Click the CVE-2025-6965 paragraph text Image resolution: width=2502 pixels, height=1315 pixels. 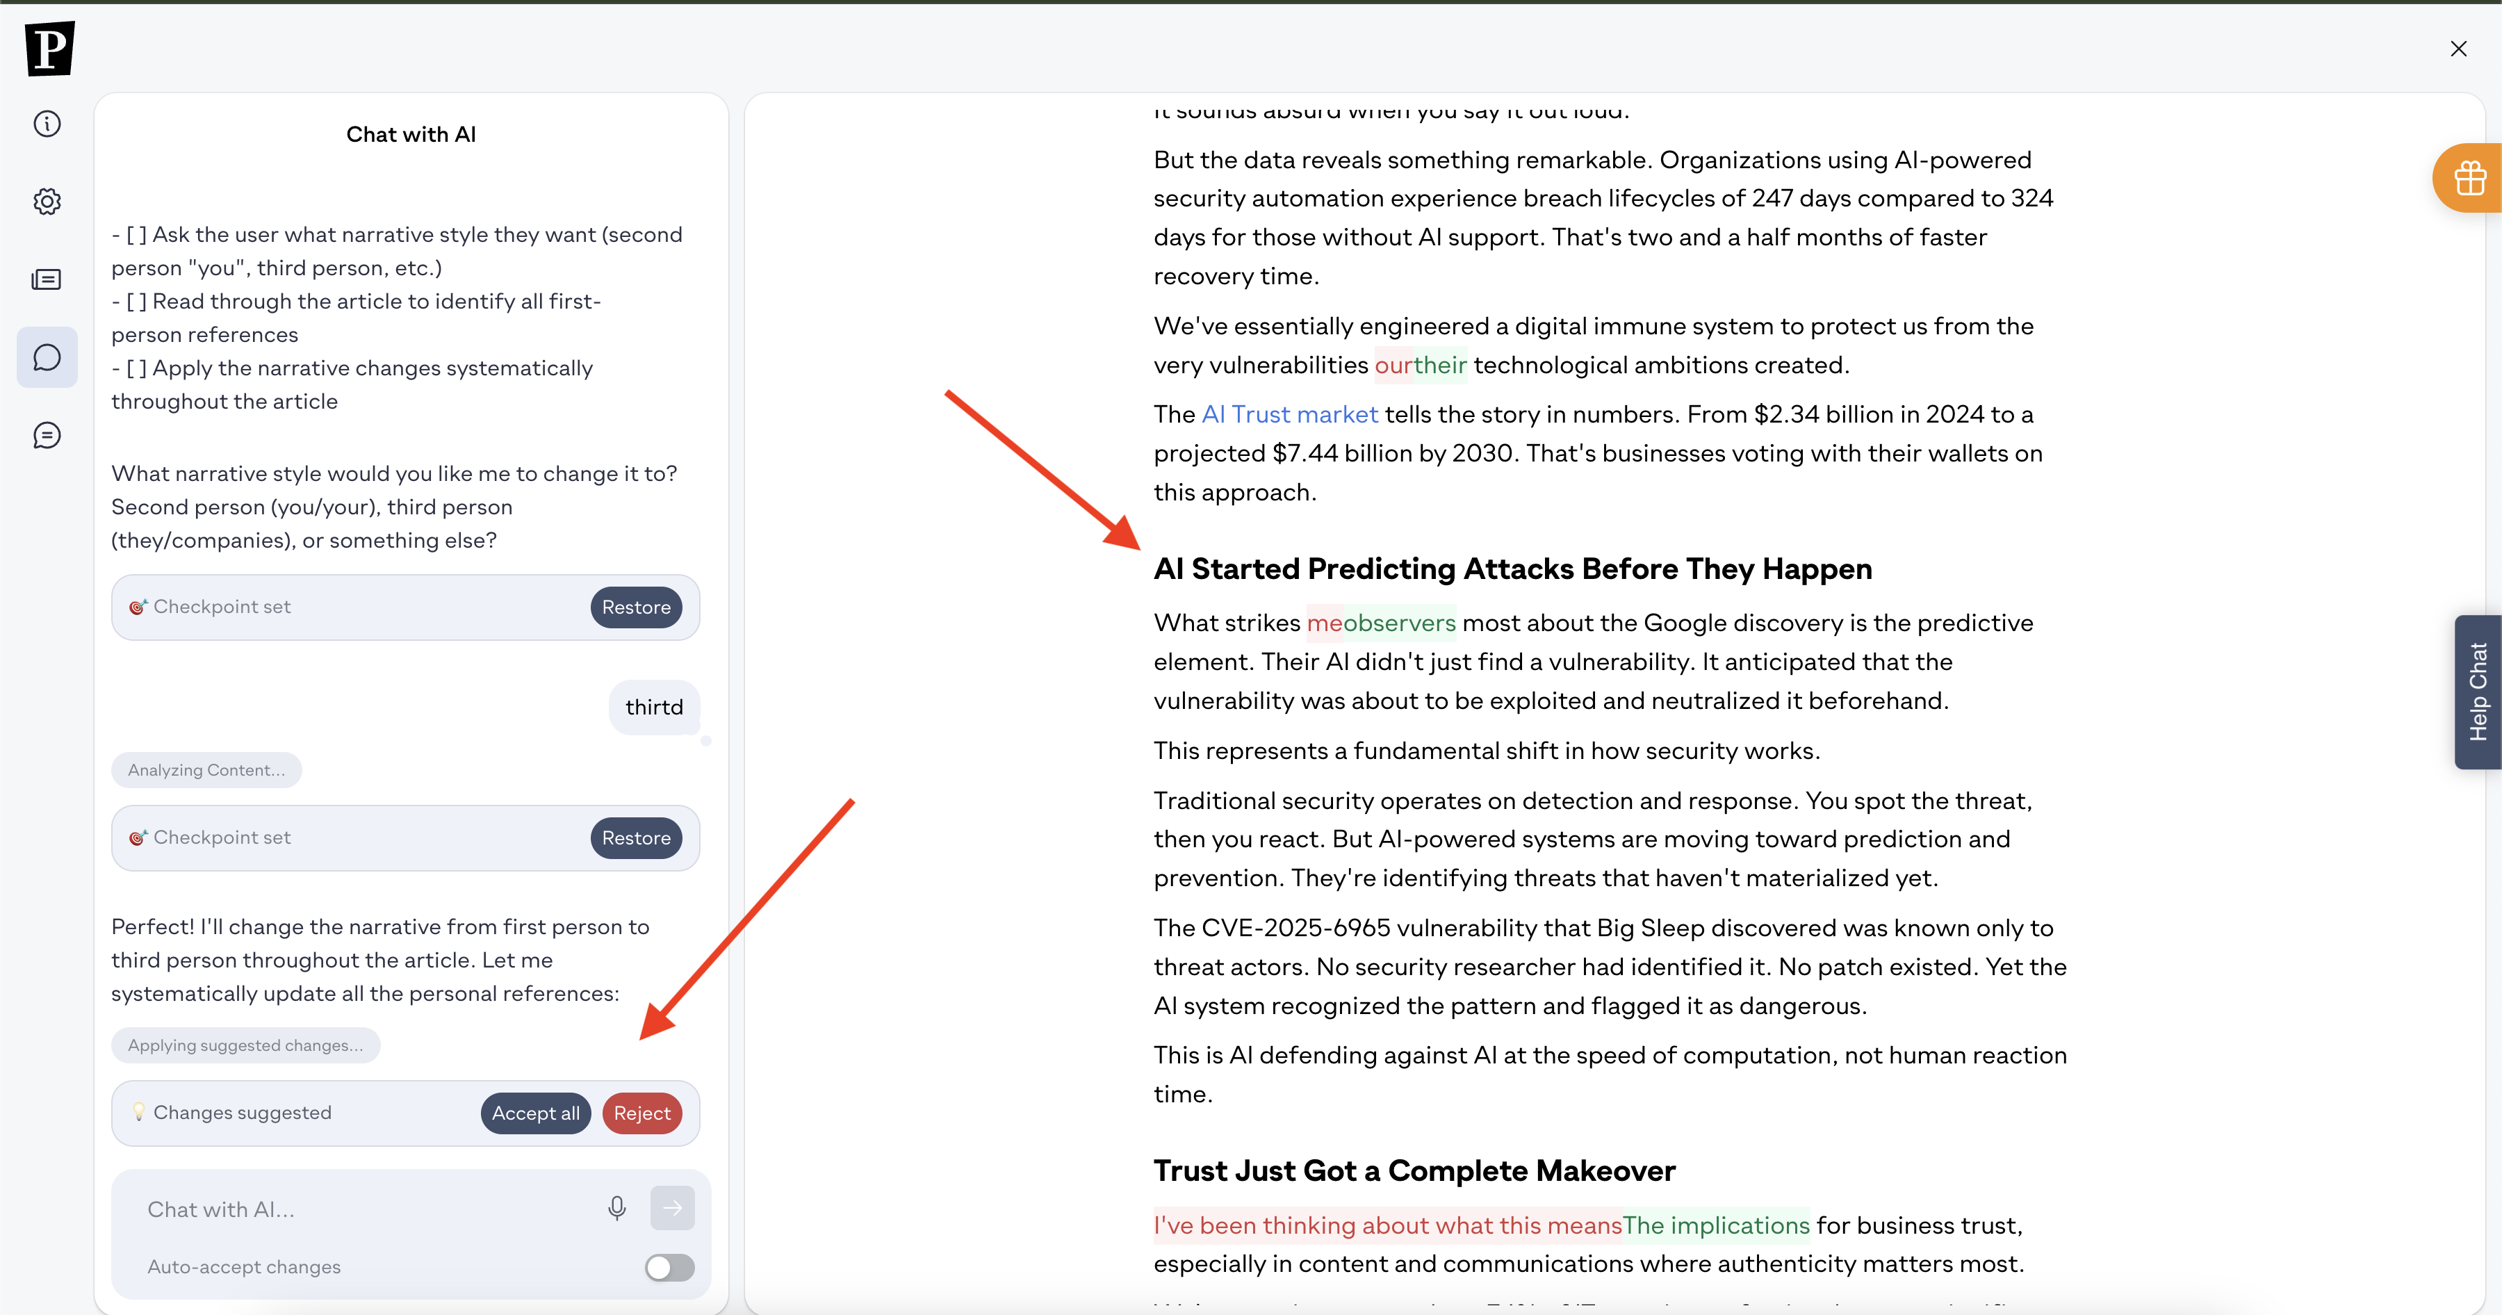pos(1610,967)
